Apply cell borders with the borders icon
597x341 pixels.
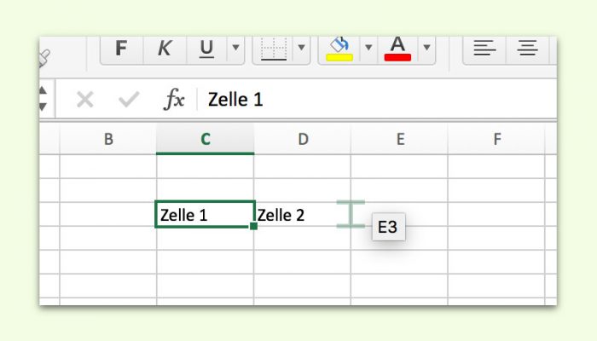click(x=274, y=49)
